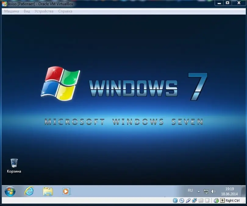Open the Устройства menu
Screen dimensions: 247x206
(x=44, y=11)
